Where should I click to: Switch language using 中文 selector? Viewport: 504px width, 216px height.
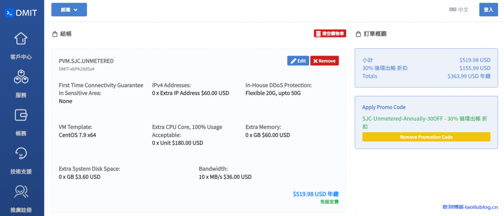[x=458, y=10]
